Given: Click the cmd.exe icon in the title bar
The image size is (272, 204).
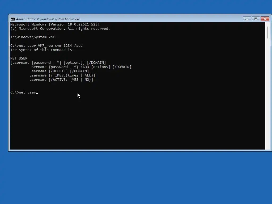Looking at the screenshot, I should 13,19.
